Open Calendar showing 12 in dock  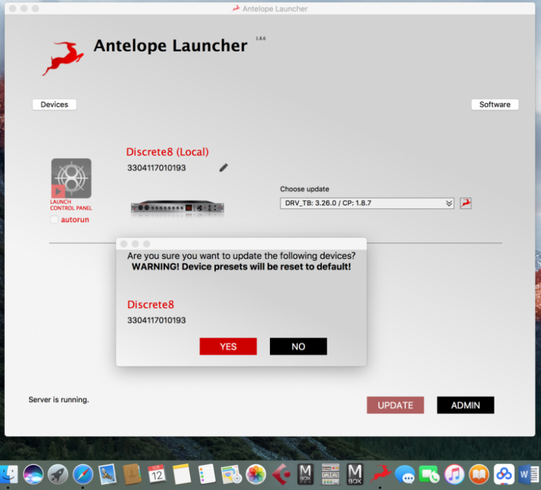click(x=157, y=474)
